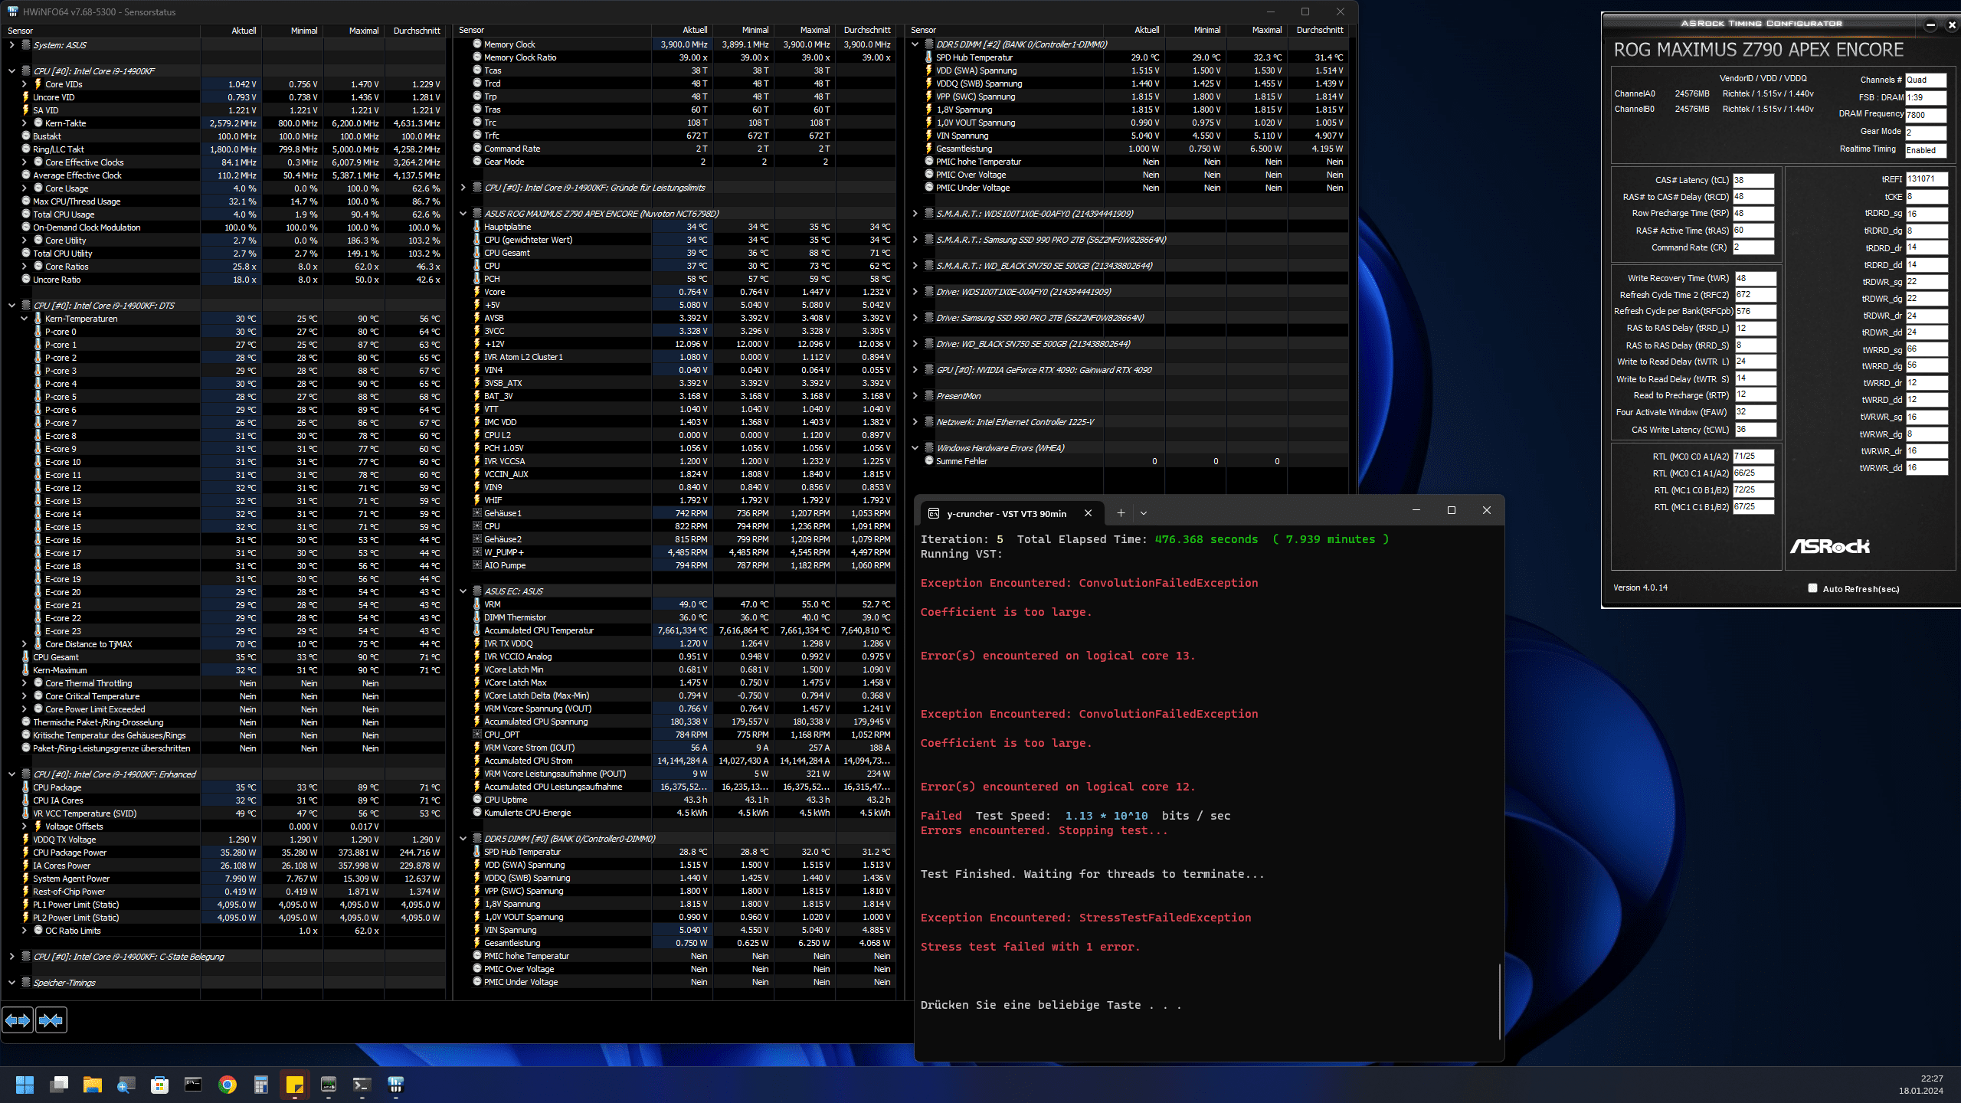This screenshot has width=1961, height=1103.
Task: Click Durchschnitt column header in the first panel
Action: (416, 31)
